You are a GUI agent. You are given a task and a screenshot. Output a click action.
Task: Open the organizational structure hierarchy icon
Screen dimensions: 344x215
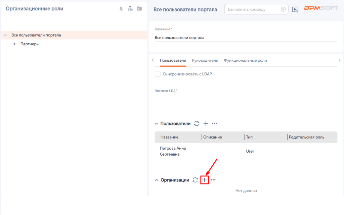tap(130, 8)
